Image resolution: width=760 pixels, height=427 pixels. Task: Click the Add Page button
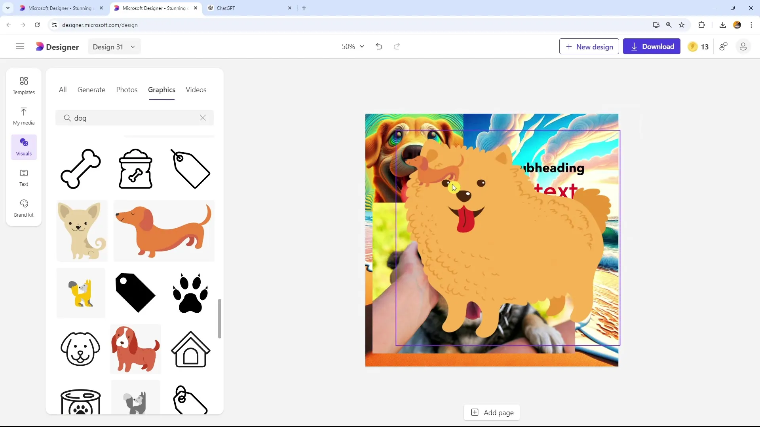pyautogui.click(x=494, y=412)
